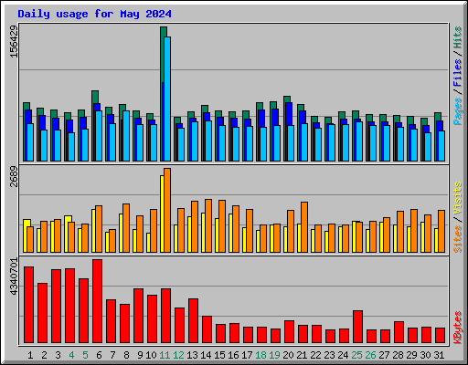The image size is (468, 365).
Task: Click day label 1 on the axis
Action: (x=30, y=355)
